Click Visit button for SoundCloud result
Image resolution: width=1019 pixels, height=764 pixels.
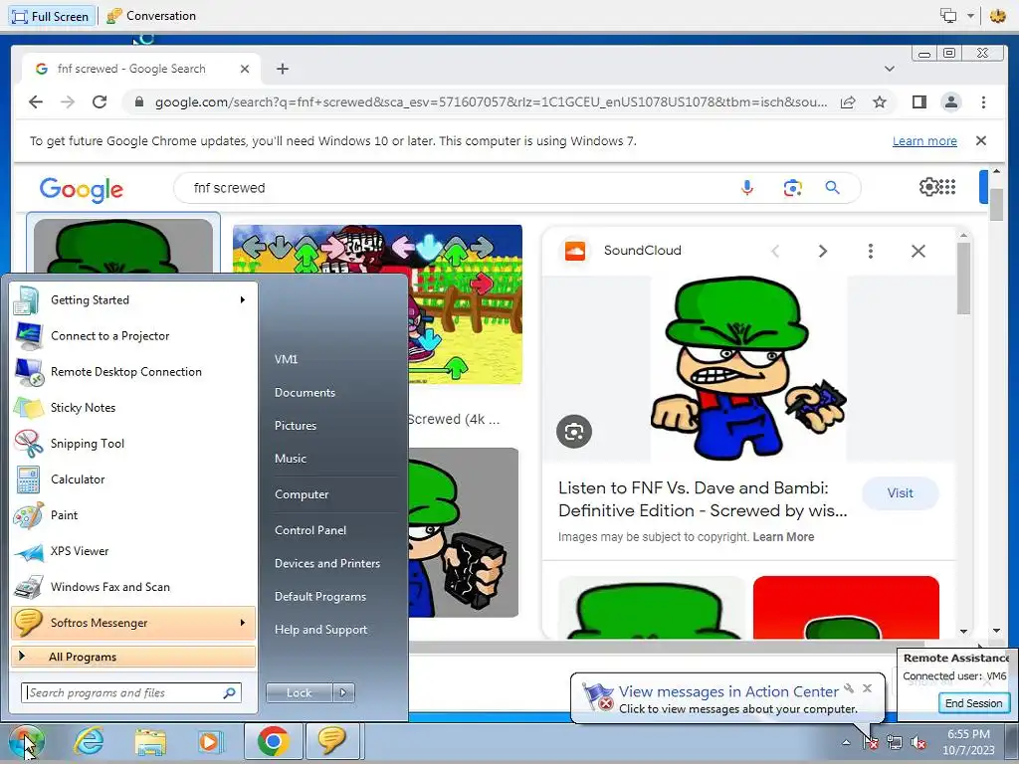900,493
